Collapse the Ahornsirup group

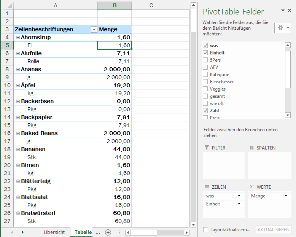tap(18, 38)
